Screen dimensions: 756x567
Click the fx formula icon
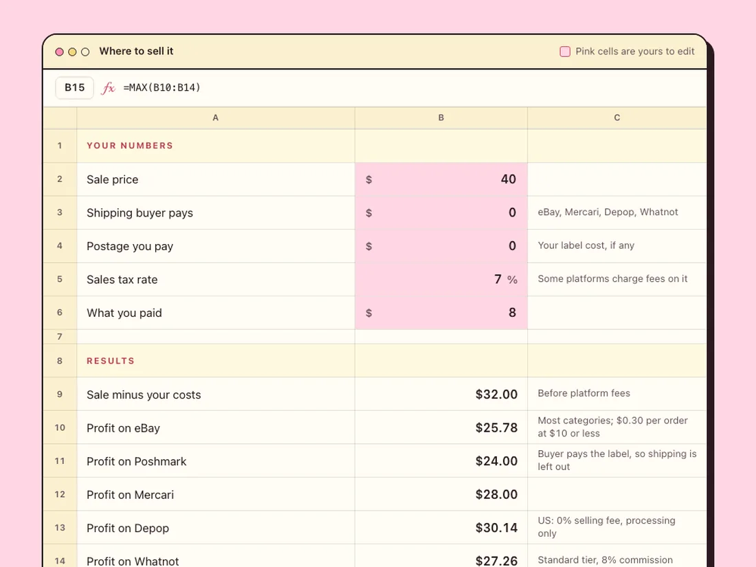click(108, 88)
